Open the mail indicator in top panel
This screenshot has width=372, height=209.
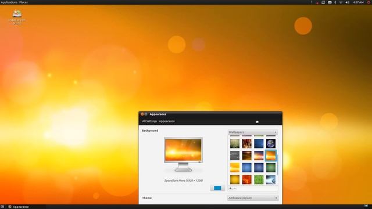(x=330, y=2)
